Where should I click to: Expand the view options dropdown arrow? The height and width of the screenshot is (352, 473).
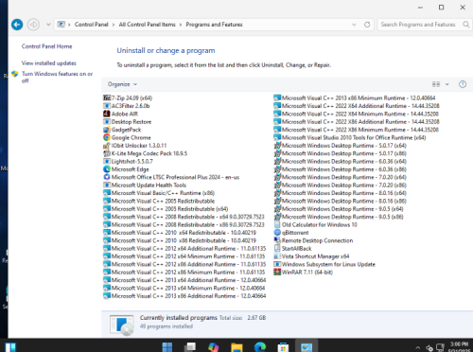(x=447, y=84)
